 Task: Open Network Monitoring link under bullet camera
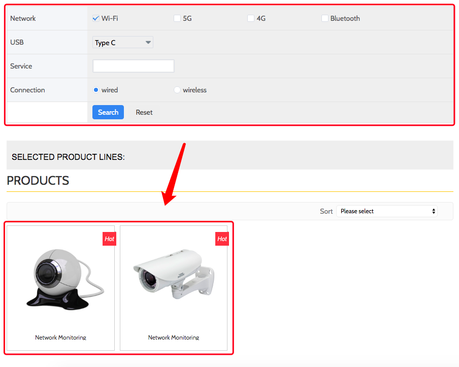coord(174,337)
